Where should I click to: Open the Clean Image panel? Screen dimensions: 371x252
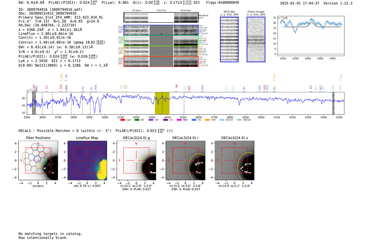coord(256,39)
